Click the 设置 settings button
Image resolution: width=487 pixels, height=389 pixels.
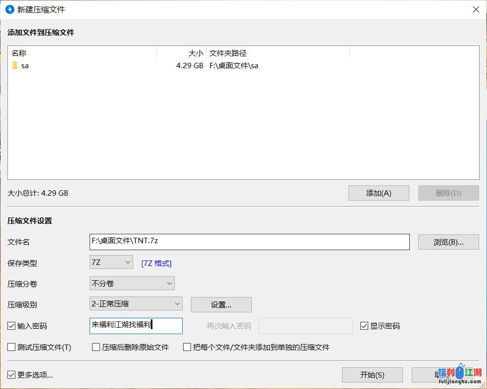pos(221,304)
